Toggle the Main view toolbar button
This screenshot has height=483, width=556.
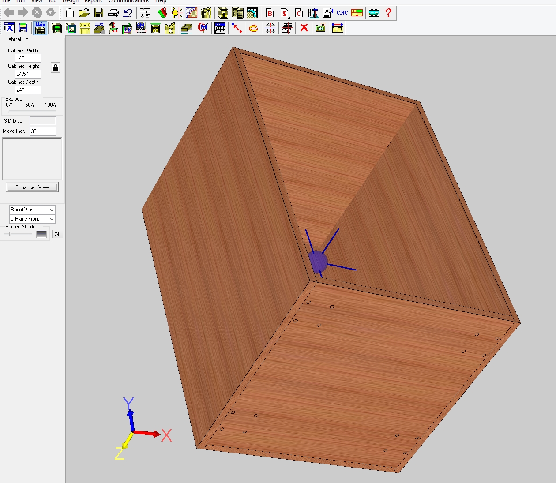40,28
